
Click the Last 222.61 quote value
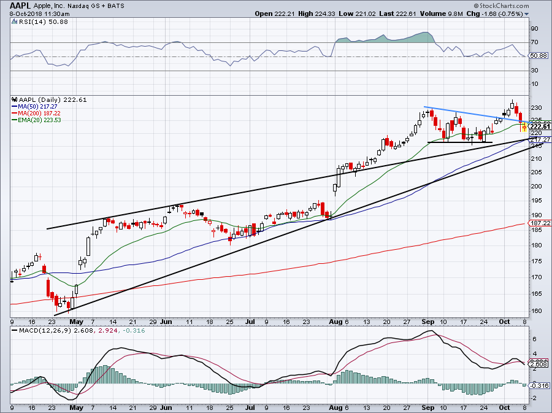click(x=398, y=14)
